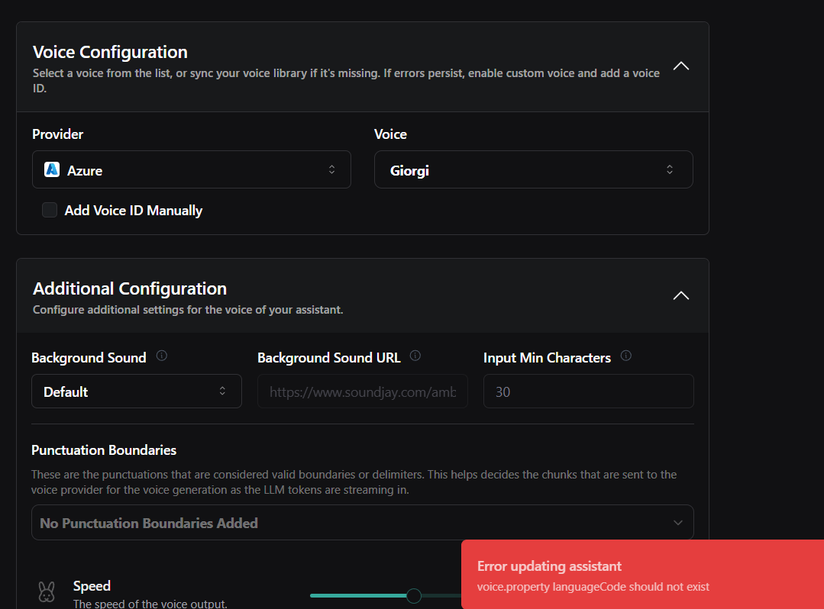Screen dimensions: 824x609
Task: Click the Punctuation Boundaries label
Action: coord(104,450)
